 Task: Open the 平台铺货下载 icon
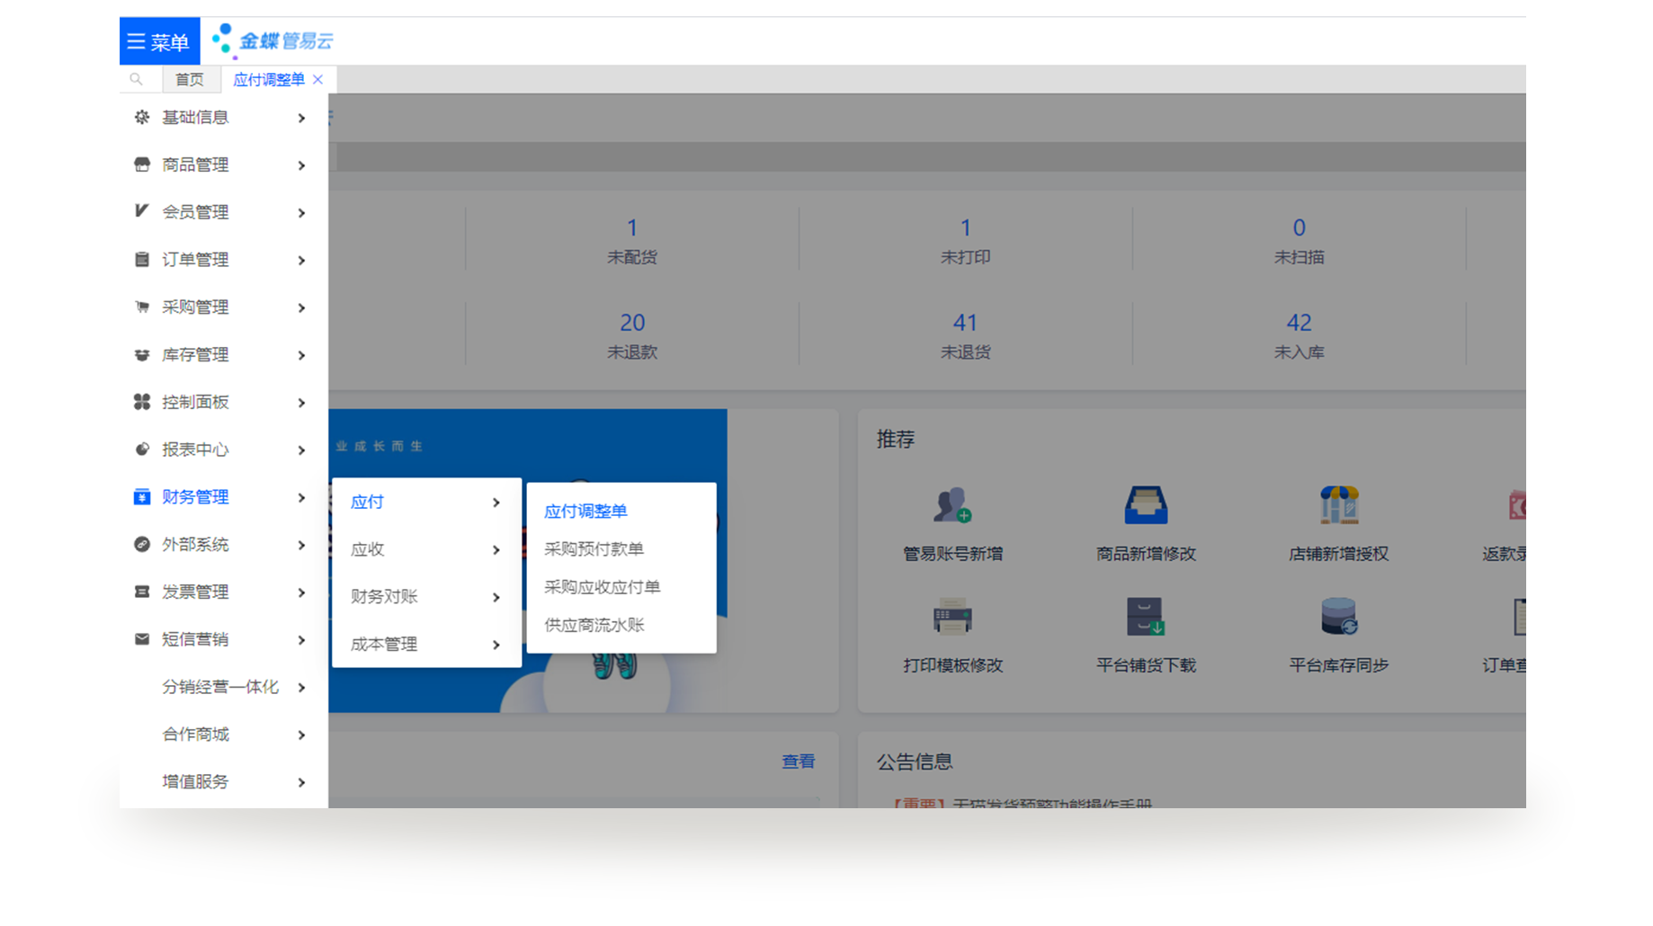tap(1145, 617)
